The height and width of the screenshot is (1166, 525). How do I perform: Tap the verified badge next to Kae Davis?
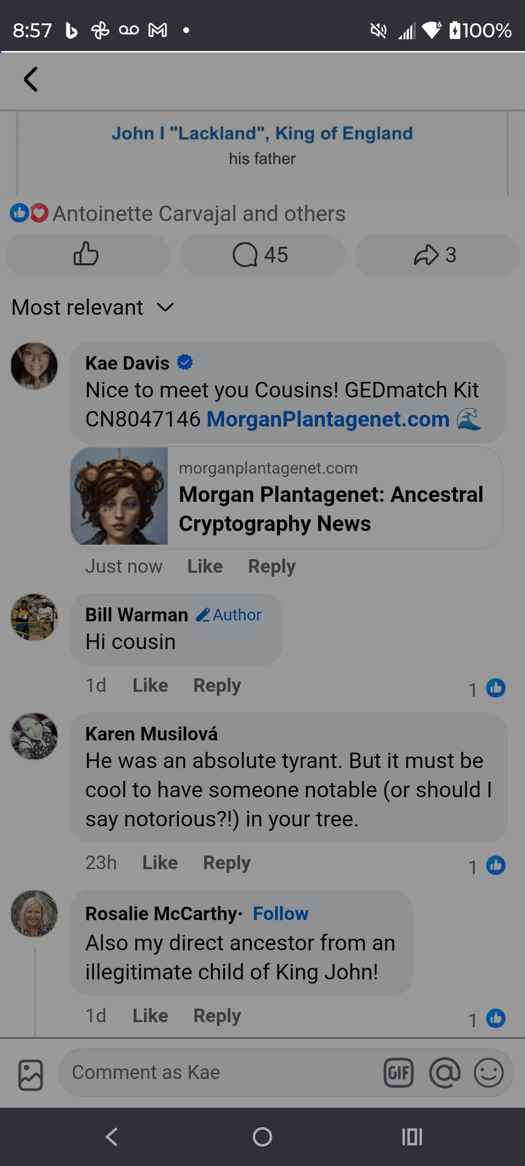click(185, 362)
